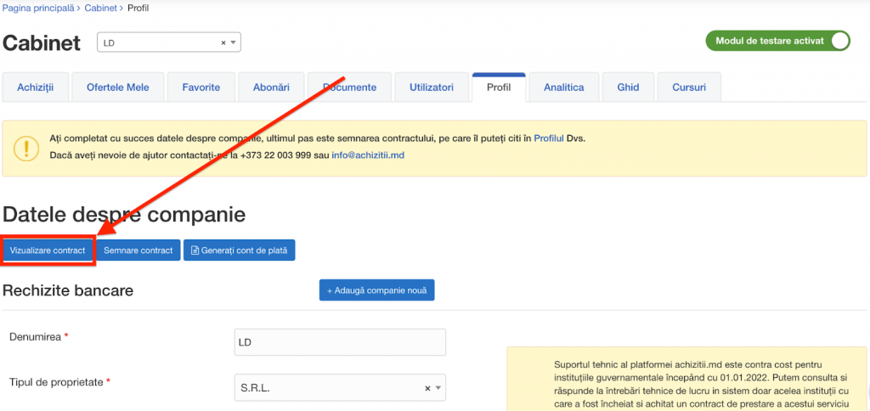Viewport: 870px width, 411px height.
Task: Select the Abonări tab
Action: click(x=271, y=87)
